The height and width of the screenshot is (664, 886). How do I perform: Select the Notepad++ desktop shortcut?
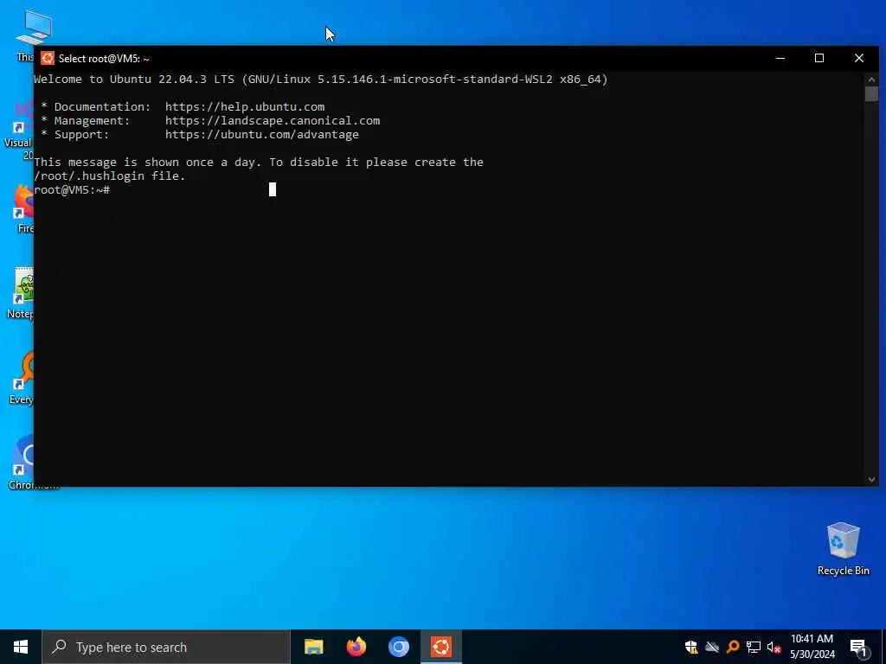point(21,293)
